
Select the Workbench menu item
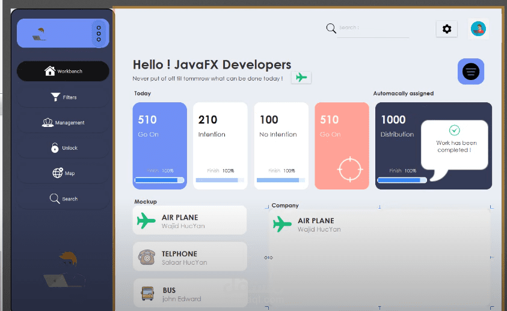[x=63, y=71]
